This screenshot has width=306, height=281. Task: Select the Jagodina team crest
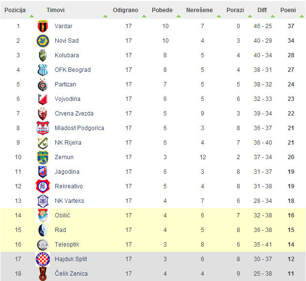pyautogui.click(x=43, y=172)
